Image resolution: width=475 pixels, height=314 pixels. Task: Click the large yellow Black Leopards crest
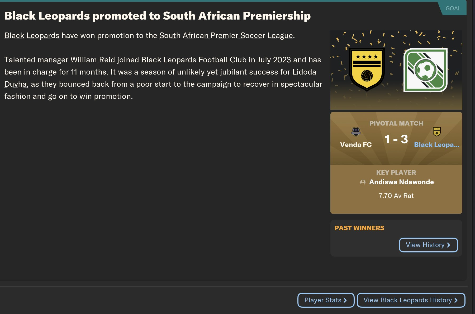pos(367,70)
